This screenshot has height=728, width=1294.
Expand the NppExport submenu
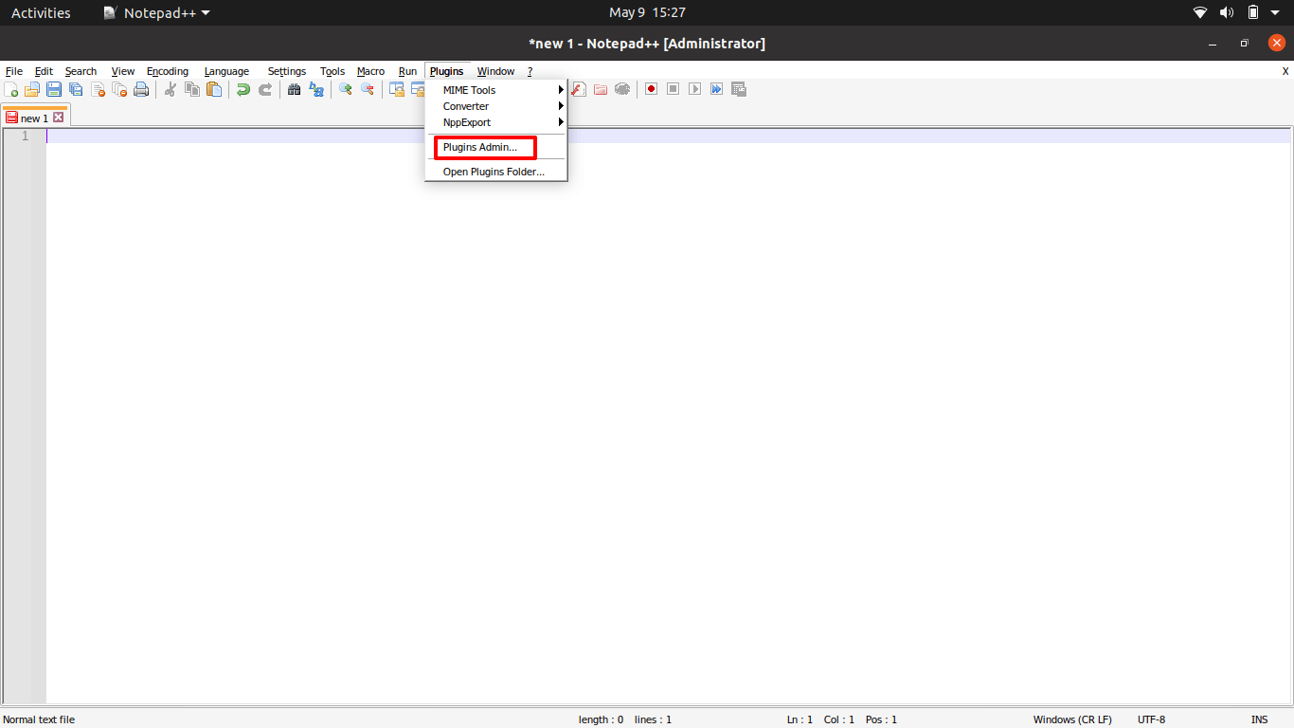point(466,121)
